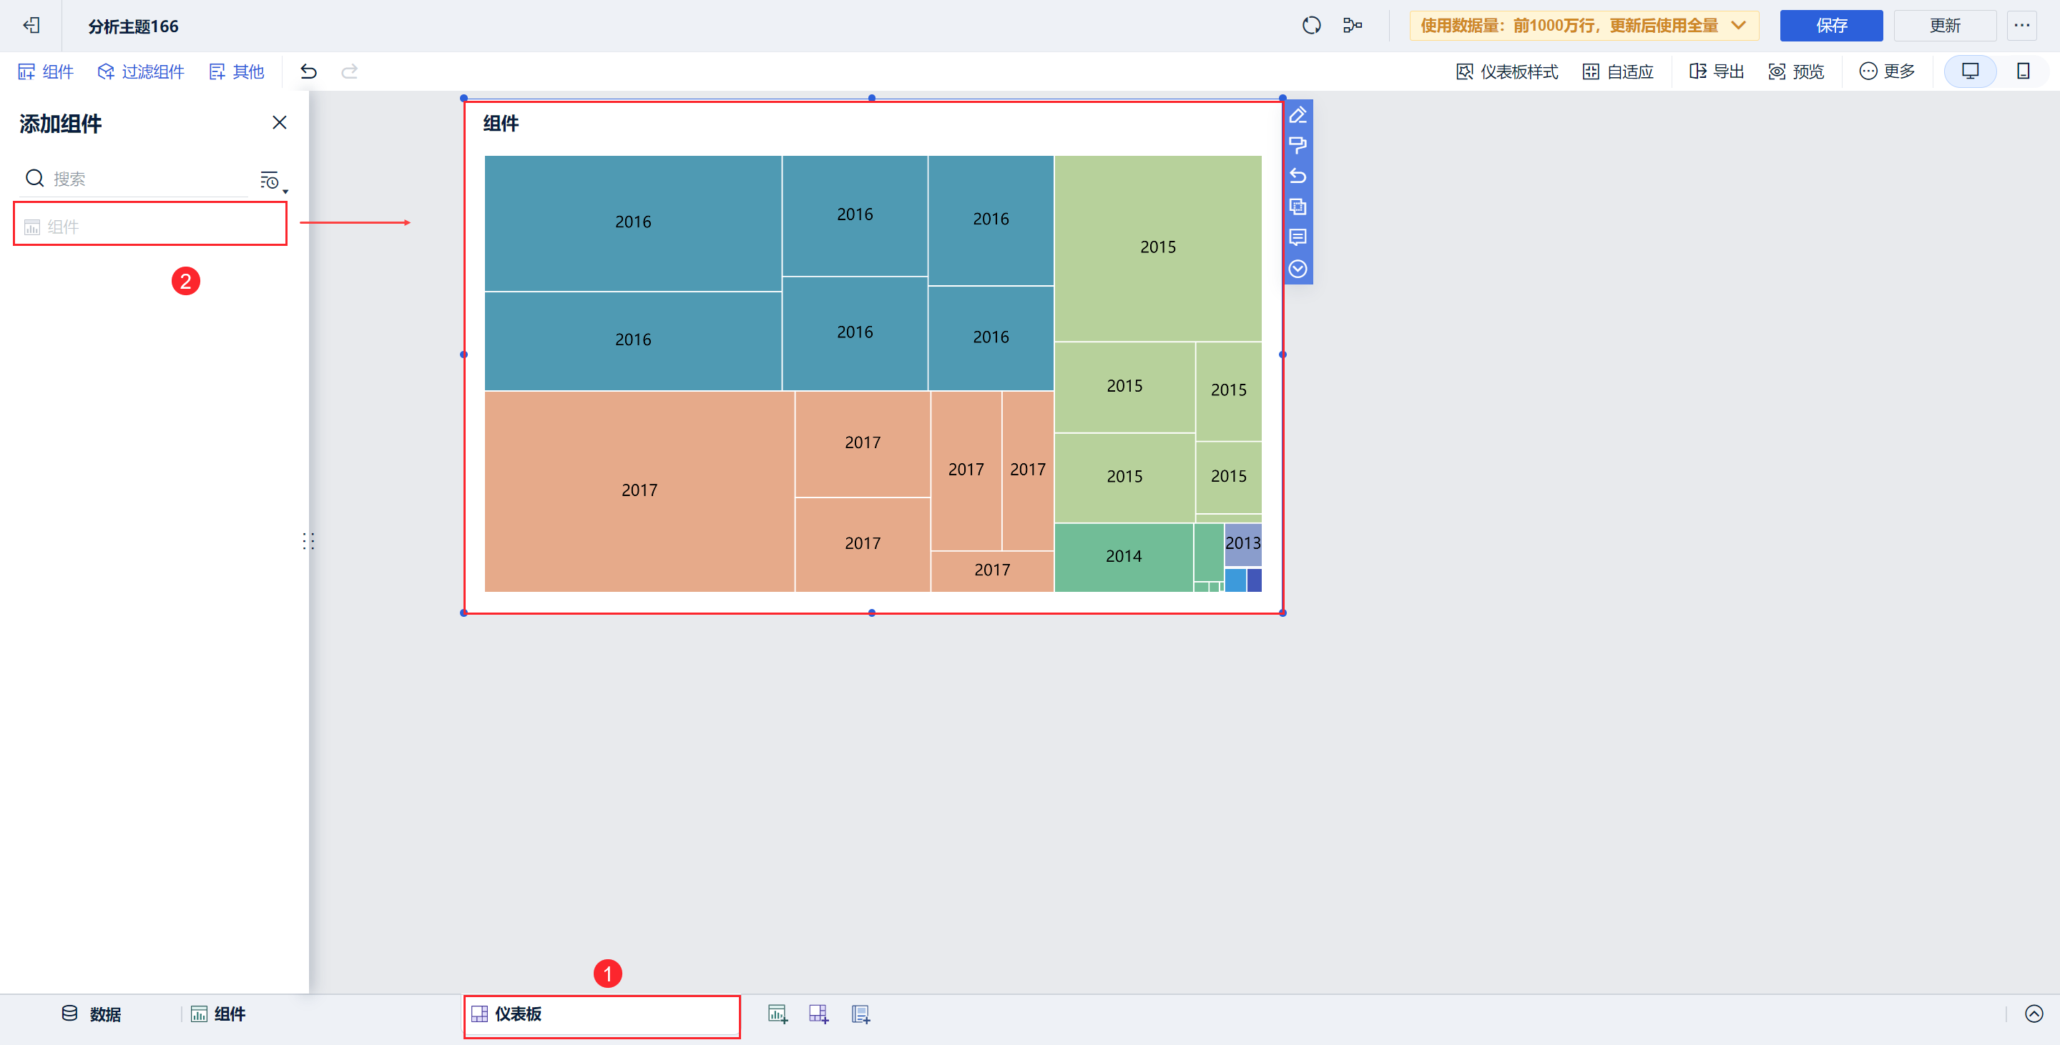This screenshot has height=1045, width=2060.
Task: Click the comment icon on the chart toolbar
Action: [x=1297, y=237]
